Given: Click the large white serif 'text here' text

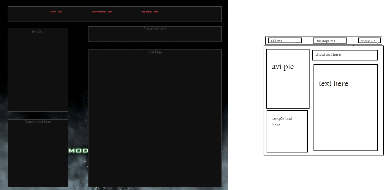Looking at the screenshot, I should tap(333, 84).
